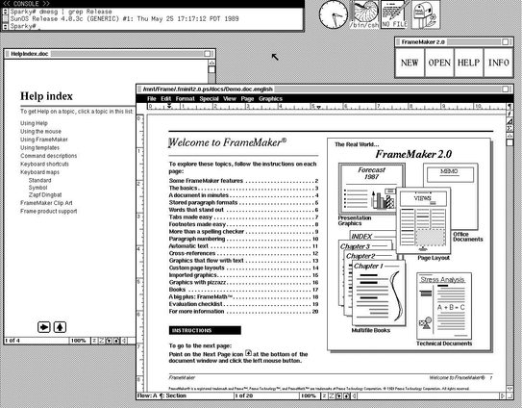Click right-arrow next button in Help index
522x408 pixels.
click(44, 327)
